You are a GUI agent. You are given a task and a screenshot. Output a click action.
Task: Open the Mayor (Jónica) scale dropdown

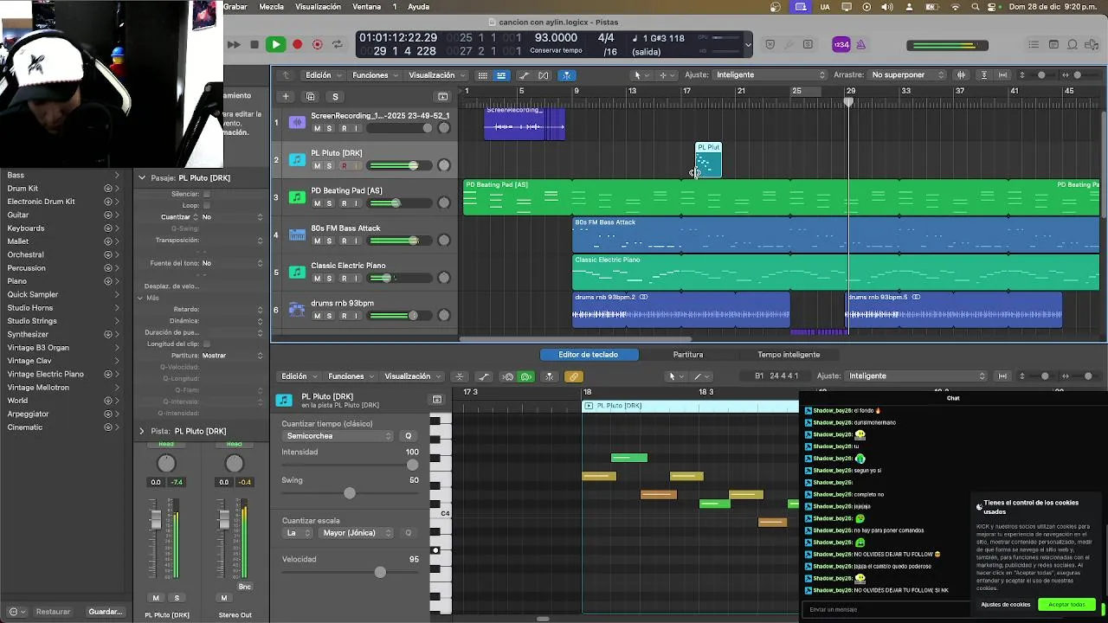(357, 533)
